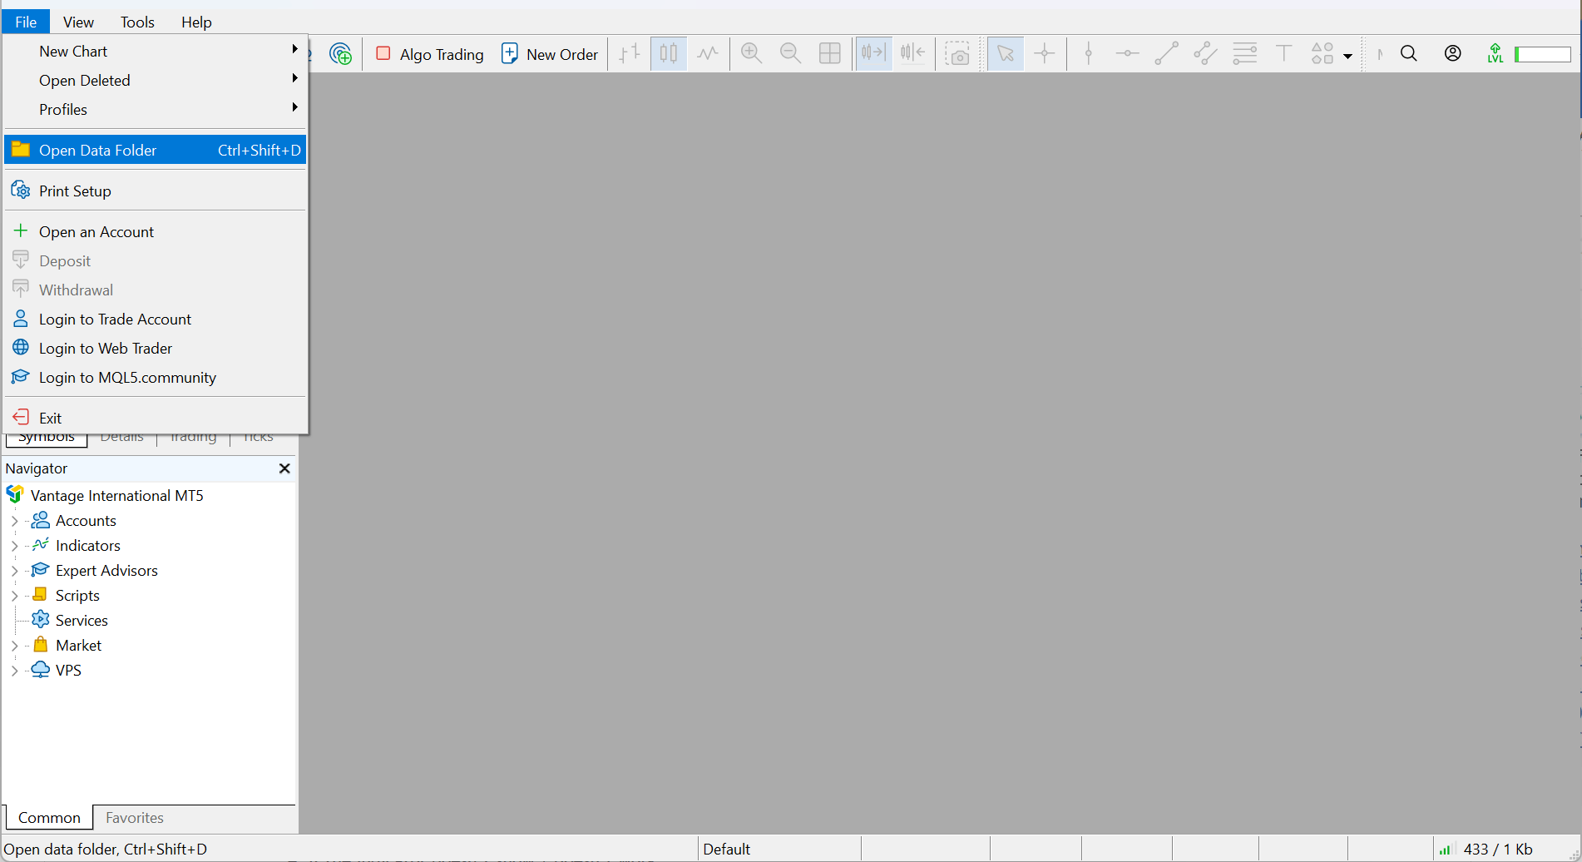Expand the Indicators tree node
Viewport: 1582px width, 862px height.
click(x=14, y=547)
